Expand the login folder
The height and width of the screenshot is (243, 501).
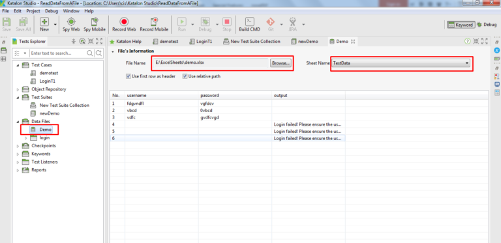pos(26,137)
